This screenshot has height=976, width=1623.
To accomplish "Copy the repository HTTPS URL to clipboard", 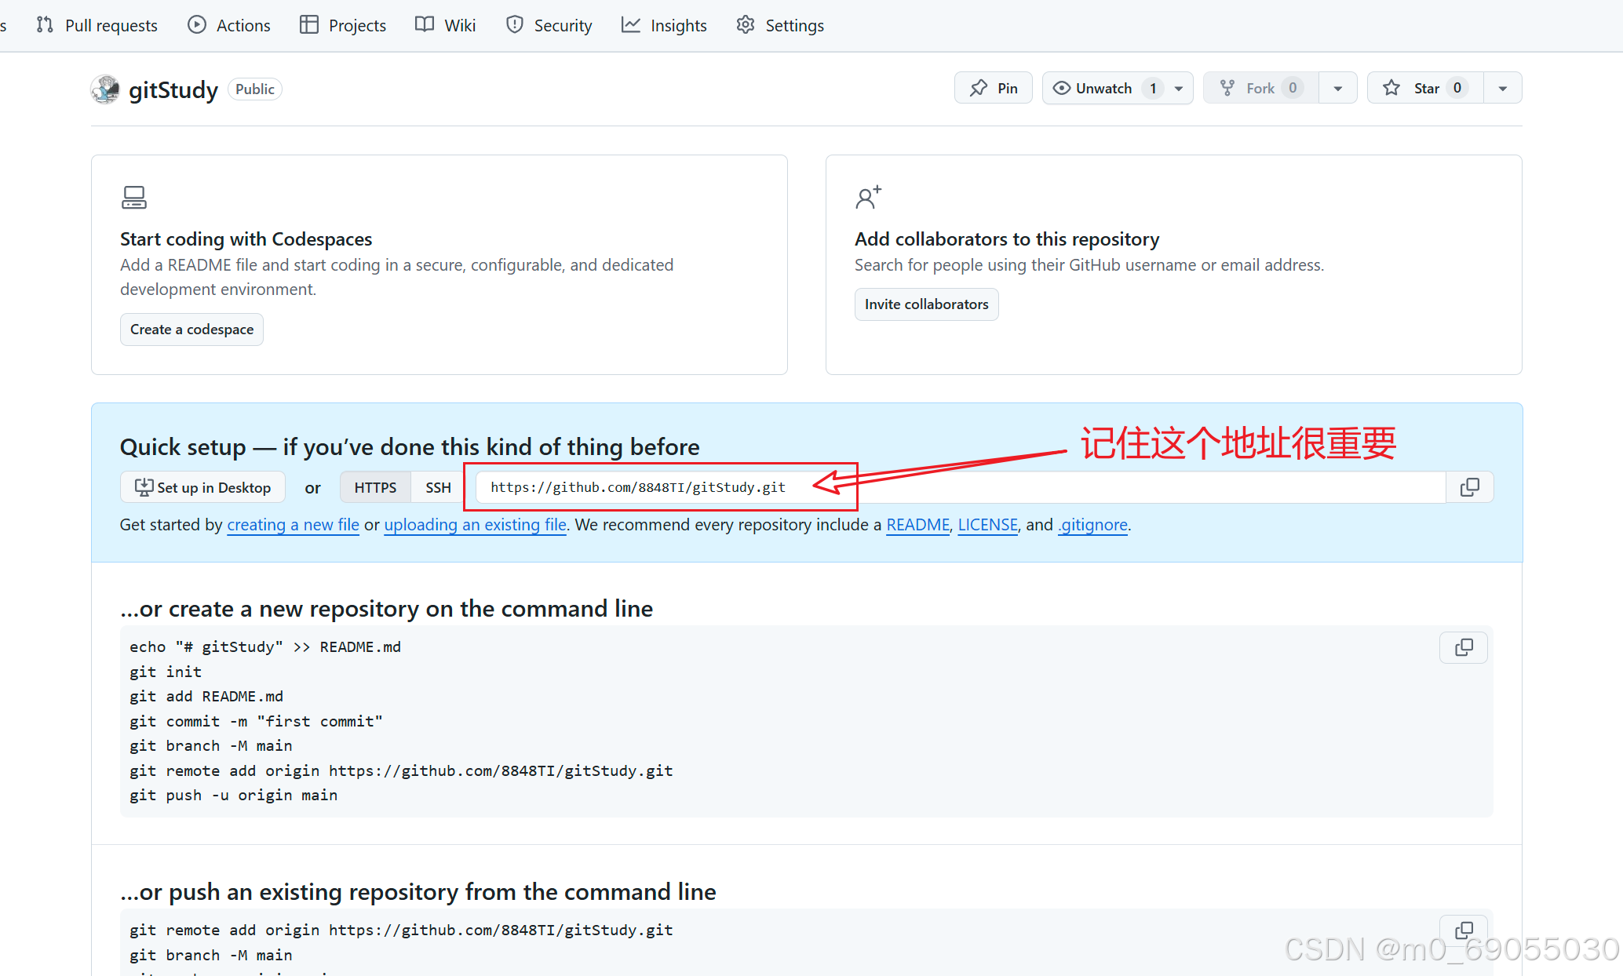I will point(1469,487).
